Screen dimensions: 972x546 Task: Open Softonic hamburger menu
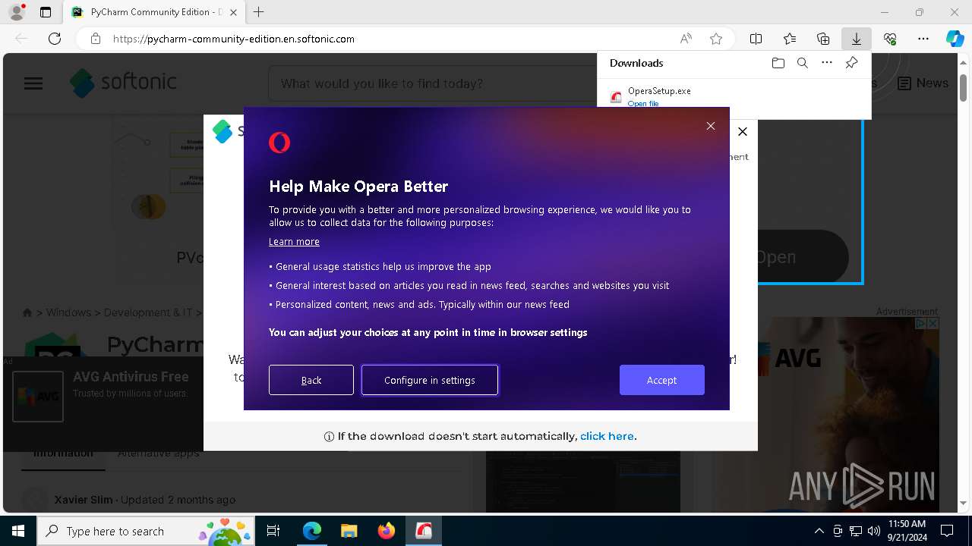33,83
